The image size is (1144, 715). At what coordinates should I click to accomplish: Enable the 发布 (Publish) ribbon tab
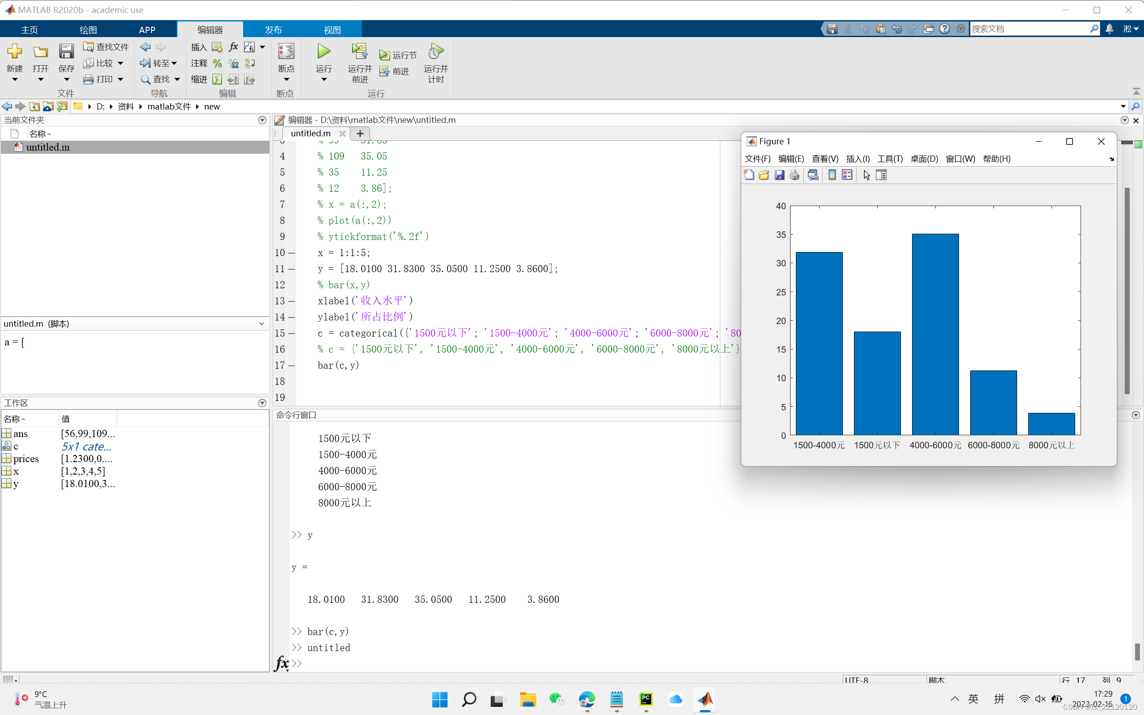coord(274,29)
